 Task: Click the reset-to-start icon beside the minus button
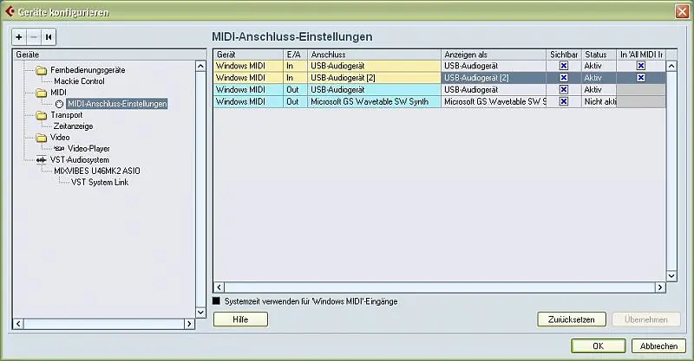pos(48,37)
